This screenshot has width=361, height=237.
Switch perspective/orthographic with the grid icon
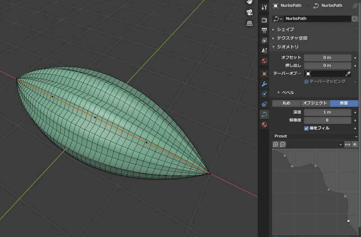(x=250, y=23)
